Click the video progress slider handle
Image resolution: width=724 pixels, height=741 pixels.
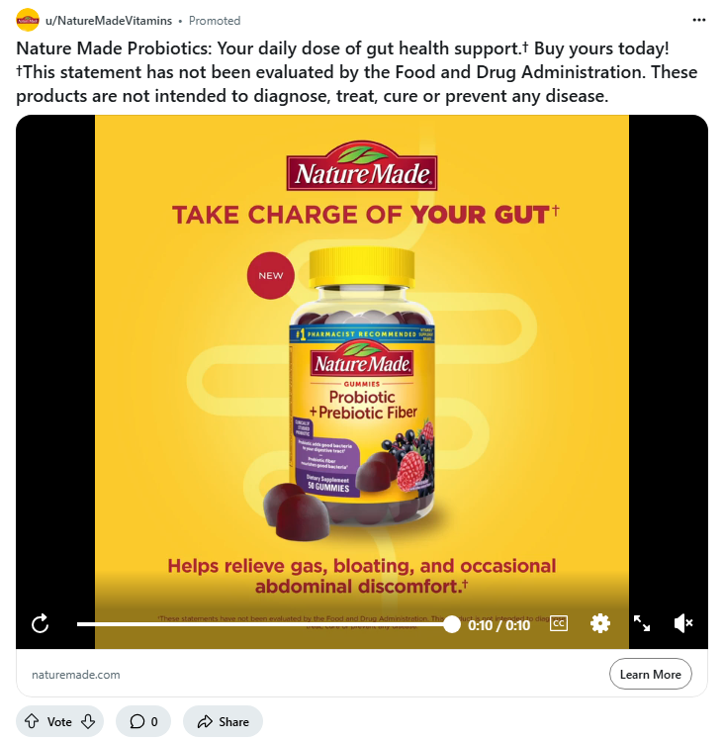point(452,624)
